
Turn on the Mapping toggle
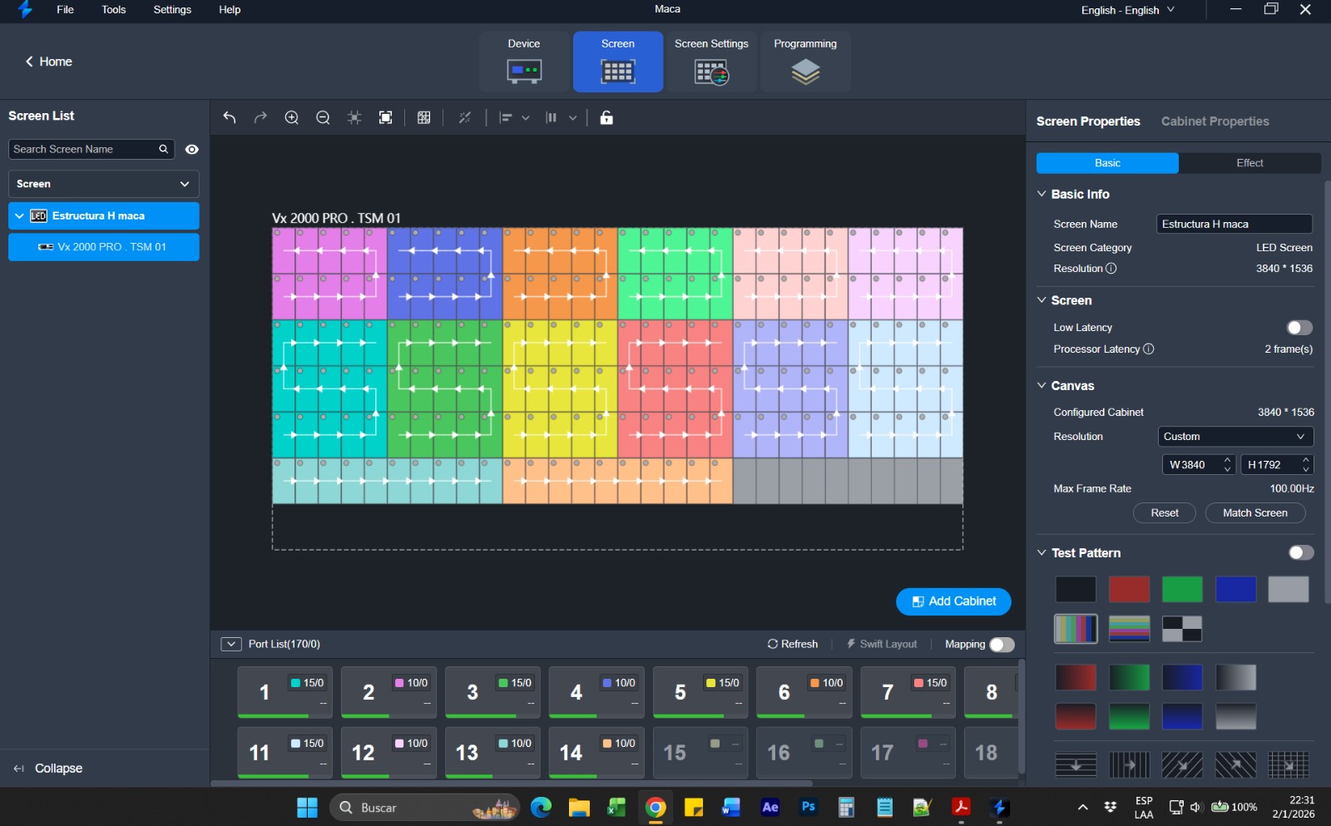pos(1002,645)
